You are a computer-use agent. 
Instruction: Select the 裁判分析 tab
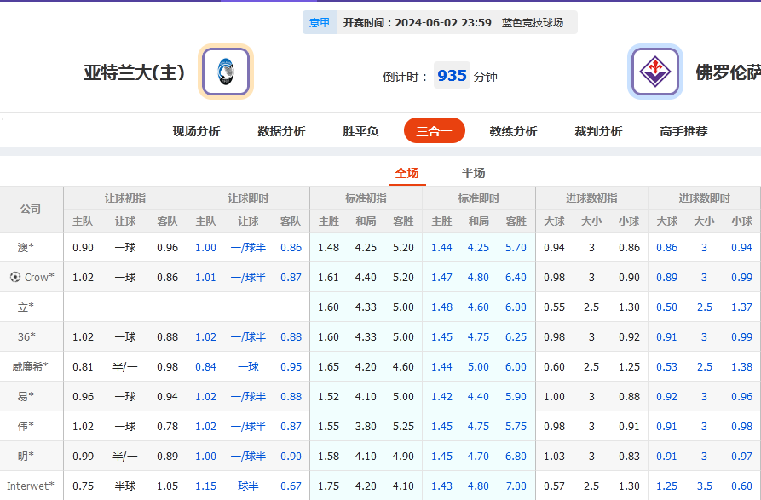pyautogui.click(x=598, y=130)
